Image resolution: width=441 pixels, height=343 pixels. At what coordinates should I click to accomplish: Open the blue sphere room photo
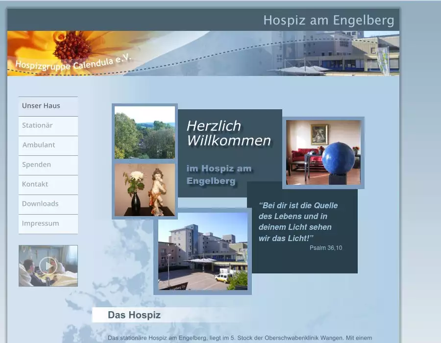[323, 152]
